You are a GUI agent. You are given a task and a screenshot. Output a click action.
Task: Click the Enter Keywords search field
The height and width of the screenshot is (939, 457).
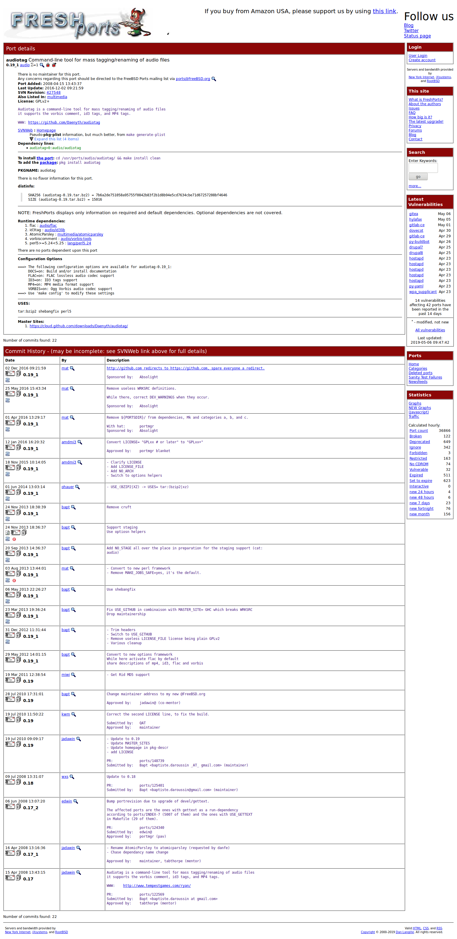(x=423, y=168)
